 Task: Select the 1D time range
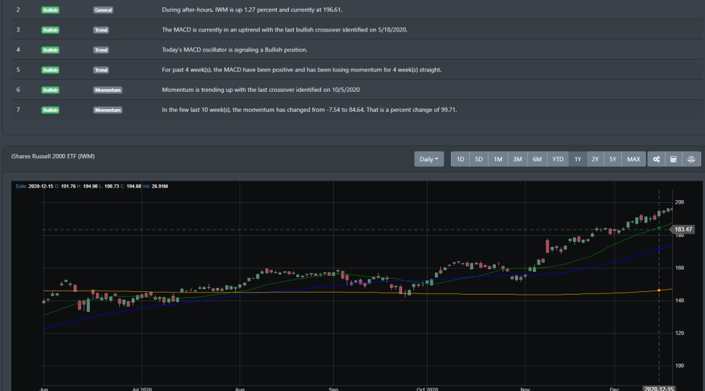[460, 159]
